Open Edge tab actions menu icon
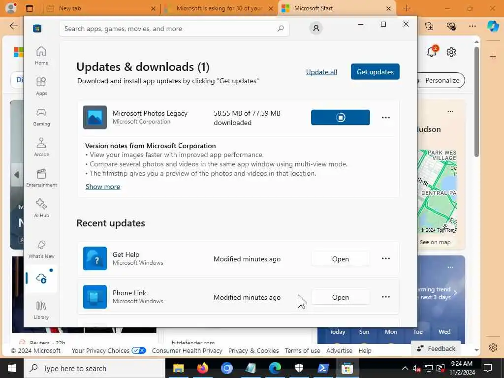This screenshot has width=504, height=378. pos(30,8)
